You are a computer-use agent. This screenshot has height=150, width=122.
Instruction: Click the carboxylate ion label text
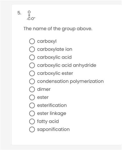(x=55, y=49)
